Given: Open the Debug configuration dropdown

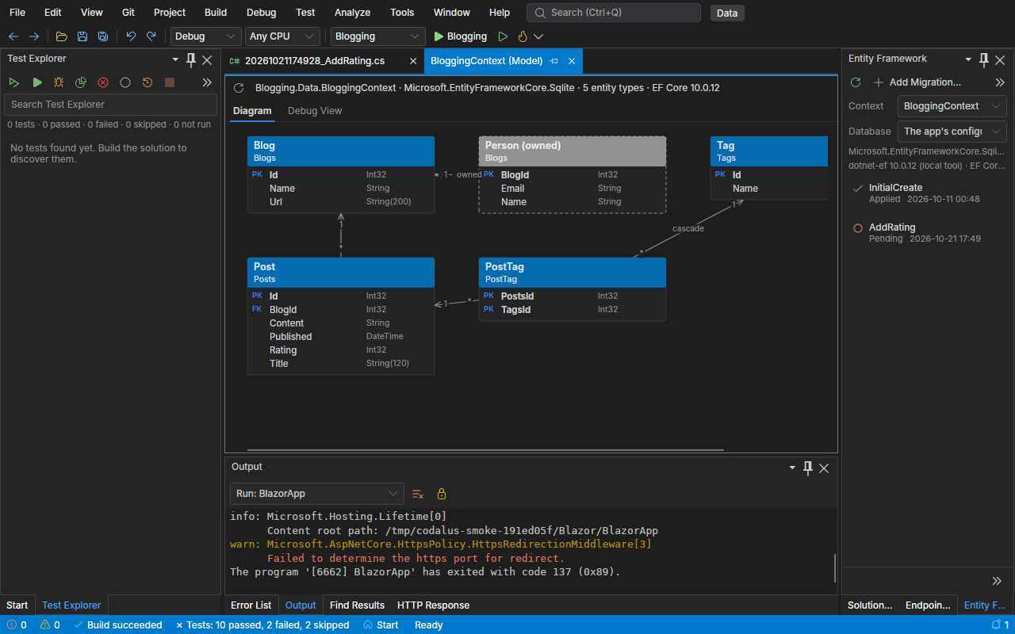Looking at the screenshot, I should point(206,36).
